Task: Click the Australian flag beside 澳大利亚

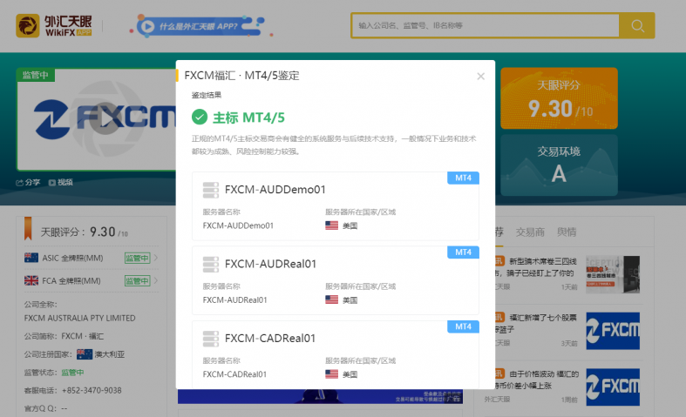Action: 85,354
